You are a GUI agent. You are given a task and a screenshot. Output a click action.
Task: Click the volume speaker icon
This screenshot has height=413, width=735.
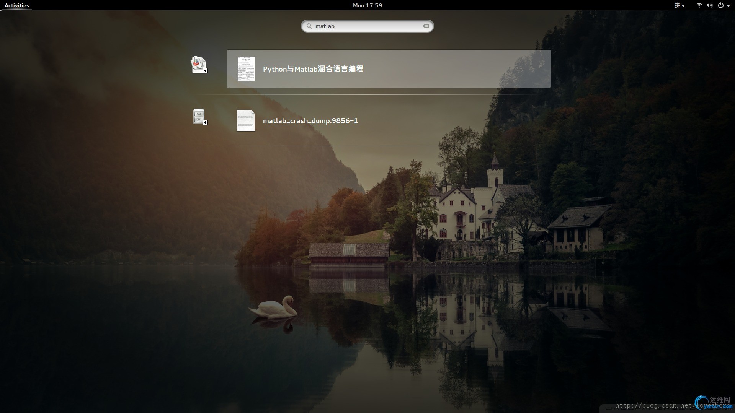pos(709,5)
